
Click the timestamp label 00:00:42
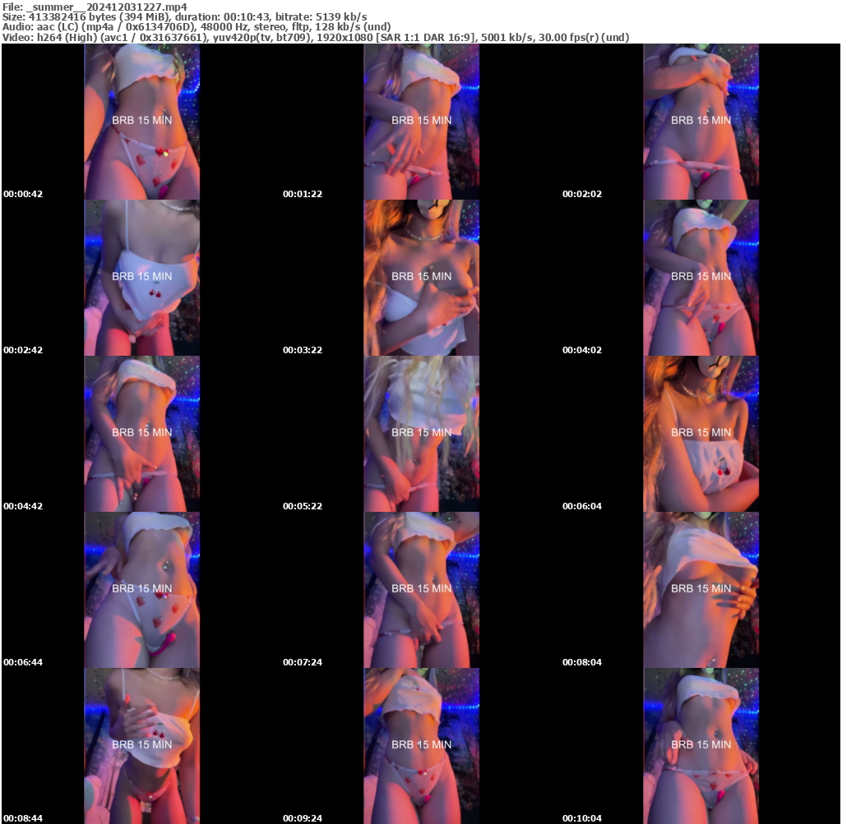click(x=23, y=194)
